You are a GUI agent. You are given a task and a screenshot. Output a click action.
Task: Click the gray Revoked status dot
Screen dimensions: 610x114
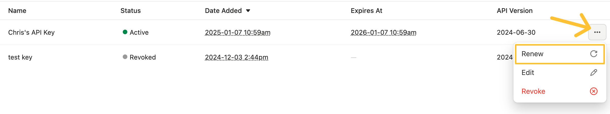tap(125, 57)
